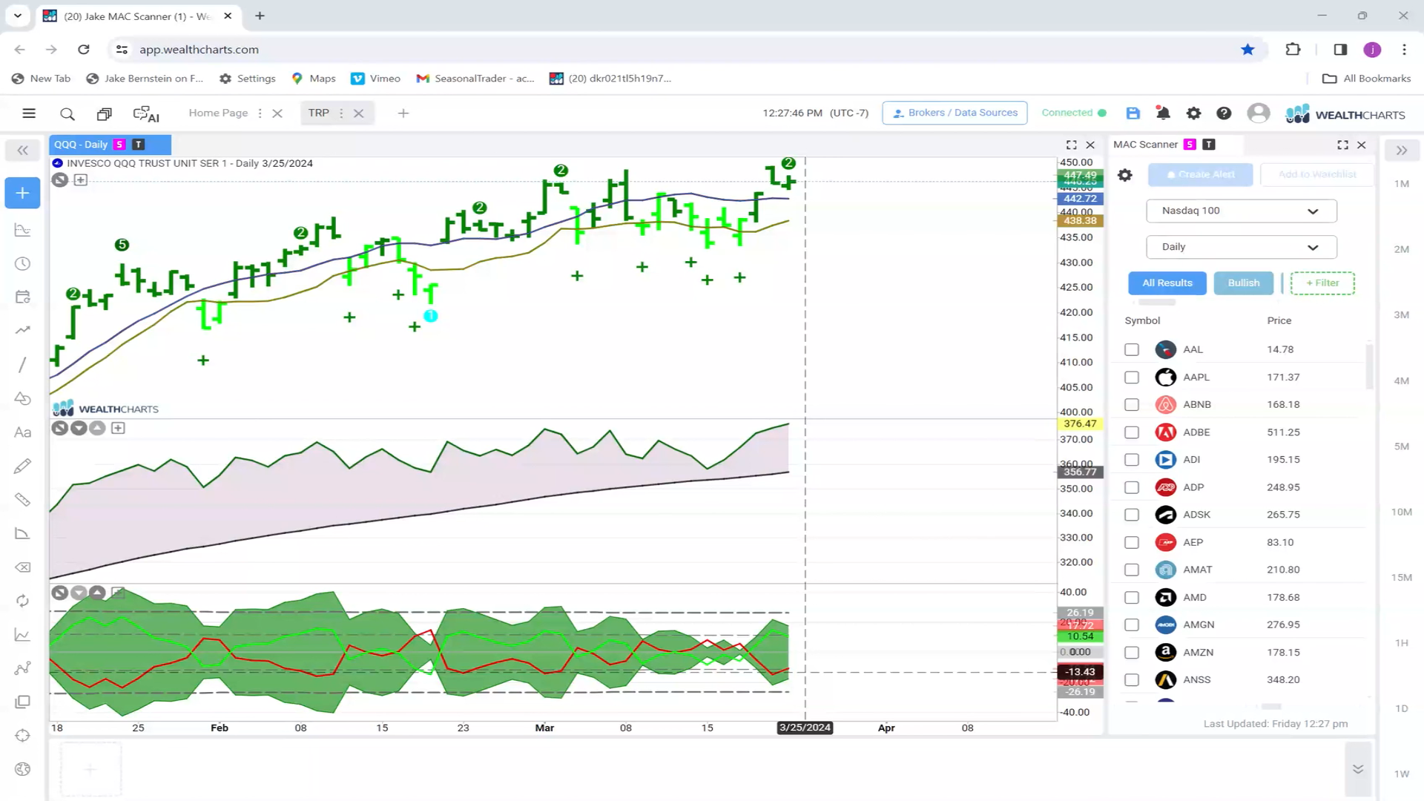Expand the bottom panel double chevron
The image size is (1424, 801).
coord(1358,769)
